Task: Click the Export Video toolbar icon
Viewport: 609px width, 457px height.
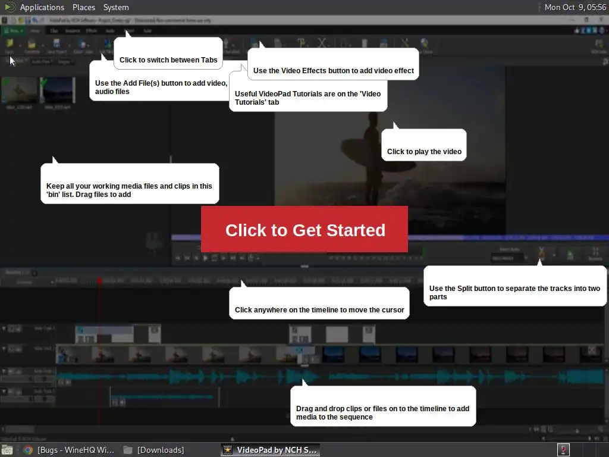Action: (83, 46)
